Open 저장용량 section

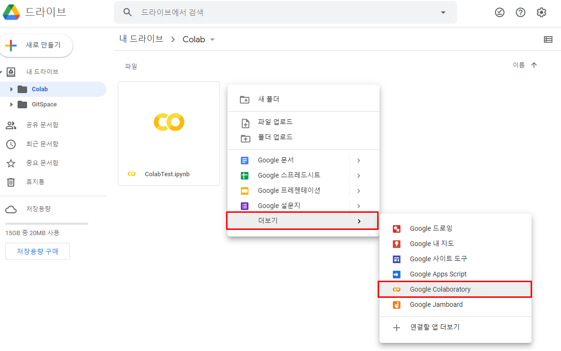click(x=38, y=209)
